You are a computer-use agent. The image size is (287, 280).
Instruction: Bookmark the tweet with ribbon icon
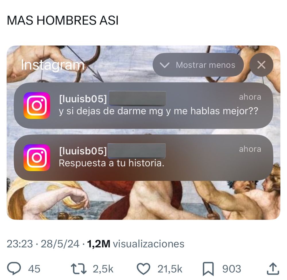[208, 269]
